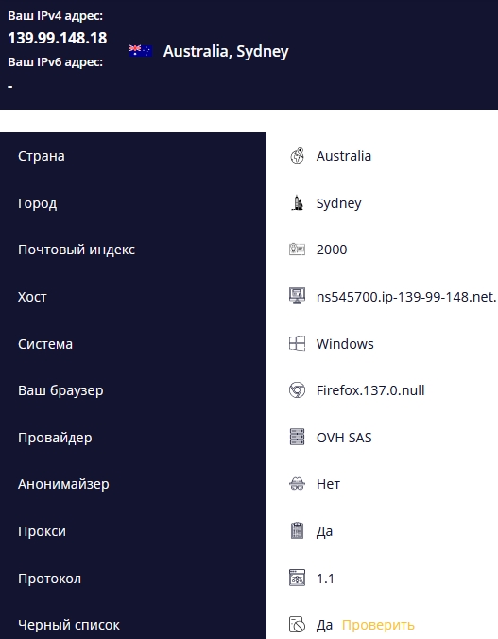Viewport: 498px width, 639px height.
Task: Open the Проверить blacklist check link
Action: [x=378, y=625]
